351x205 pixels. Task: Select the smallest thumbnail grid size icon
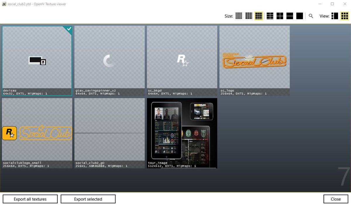(x=239, y=16)
